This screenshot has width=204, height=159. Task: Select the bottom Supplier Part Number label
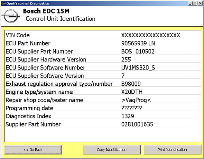[x=33, y=124]
